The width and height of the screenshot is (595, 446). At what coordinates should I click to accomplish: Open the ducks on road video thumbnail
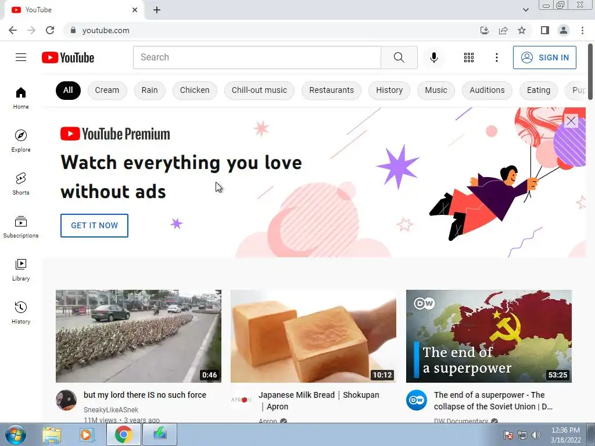tap(138, 336)
